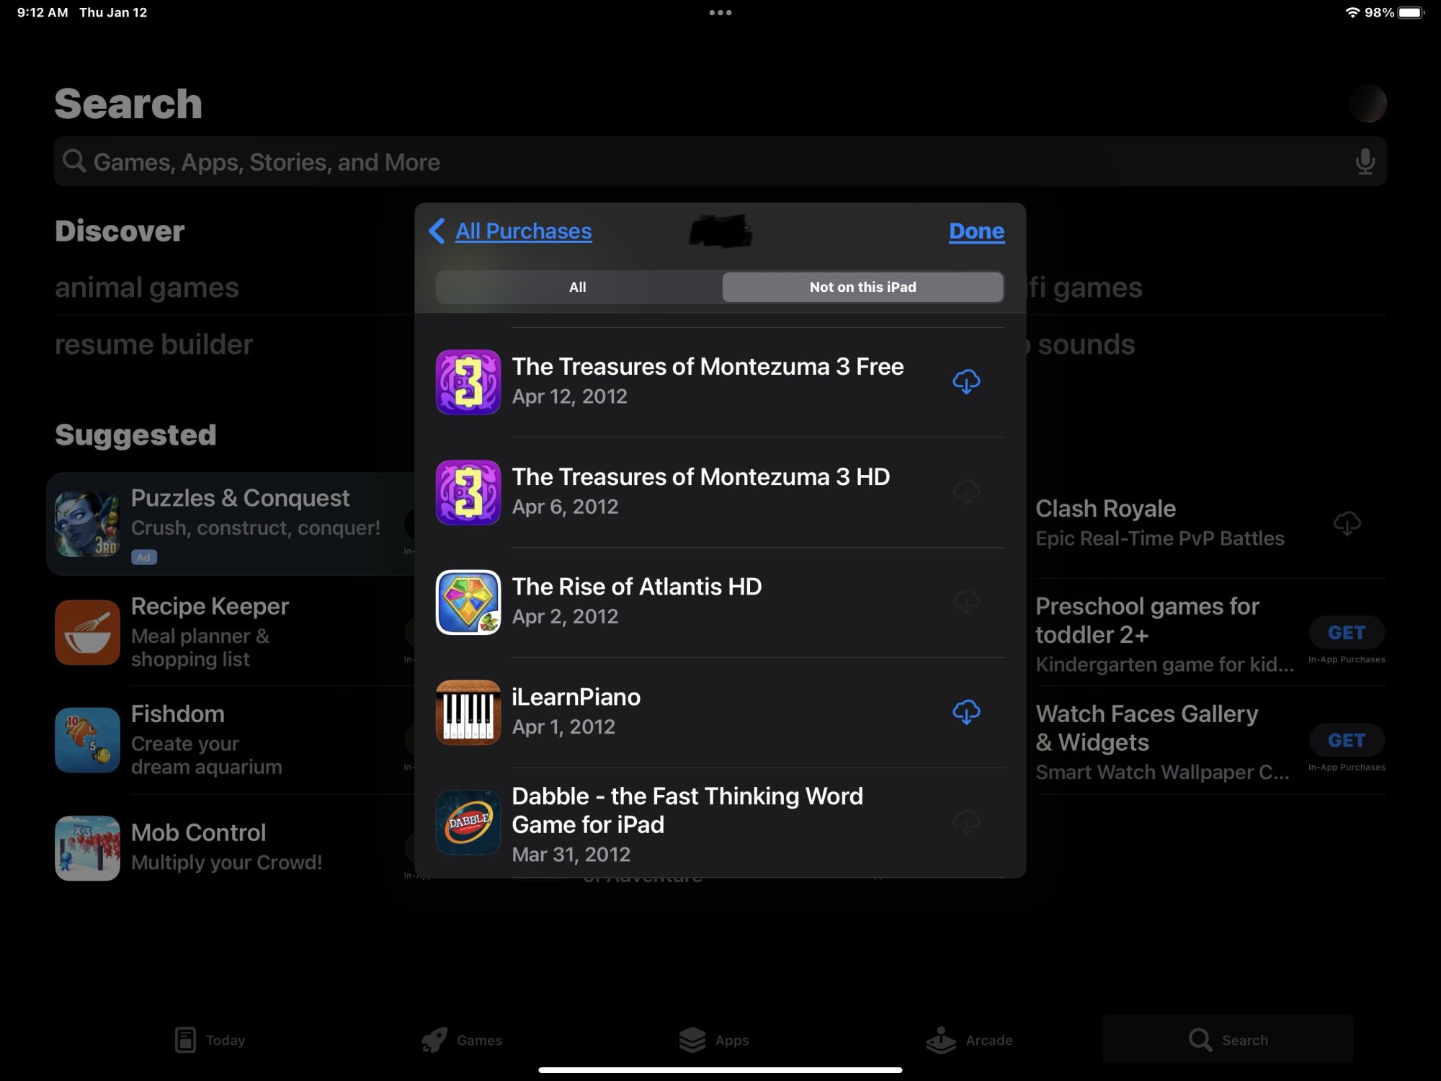Tap the Thu Jan 12 date in status bar
Image resolution: width=1441 pixels, height=1081 pixels.
tap(113, 12)
